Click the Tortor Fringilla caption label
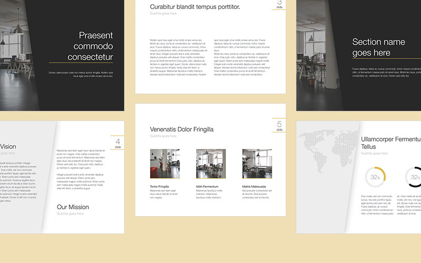421x263 pixels. point(159,187)
